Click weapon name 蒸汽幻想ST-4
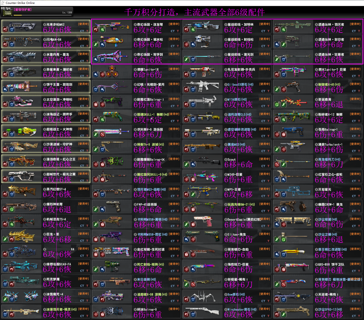The width and height of the screenshot is (364, 320). pyautogui.click(x=56, y=189)
